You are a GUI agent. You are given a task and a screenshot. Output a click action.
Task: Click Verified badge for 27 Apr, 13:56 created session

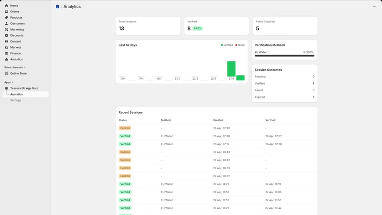pyautogui.click(x=125, y=192)
